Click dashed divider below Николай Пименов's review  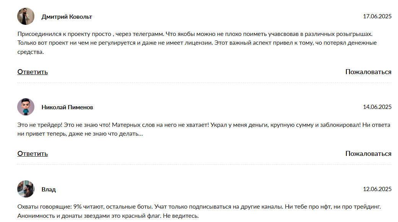tap(204, 164)
